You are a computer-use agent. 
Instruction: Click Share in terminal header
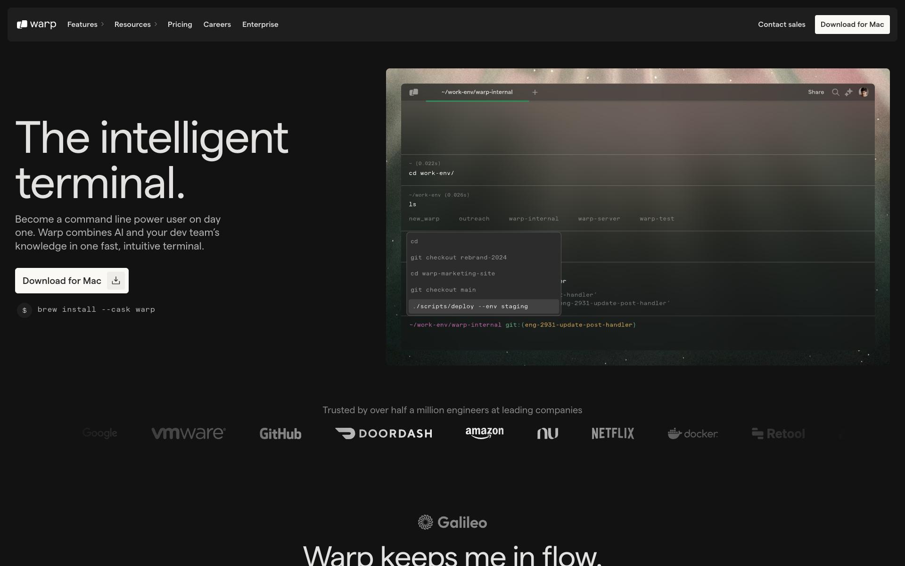tap(815, 92)
